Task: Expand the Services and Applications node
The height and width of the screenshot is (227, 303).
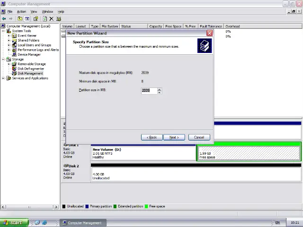Action: (3, 78)
